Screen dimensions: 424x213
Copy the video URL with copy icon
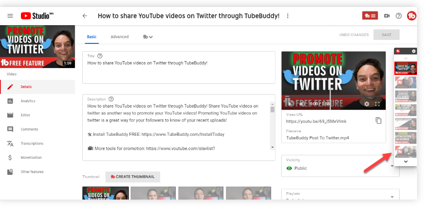point(378,121)
